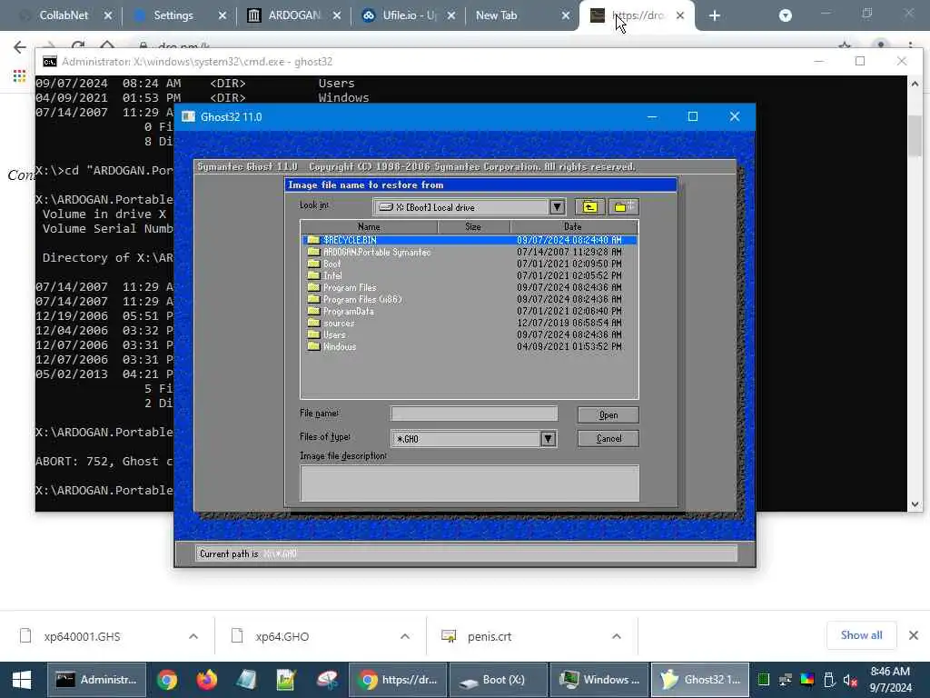Click the Cancel button in Ghost dialog

[x=608, y=439]
